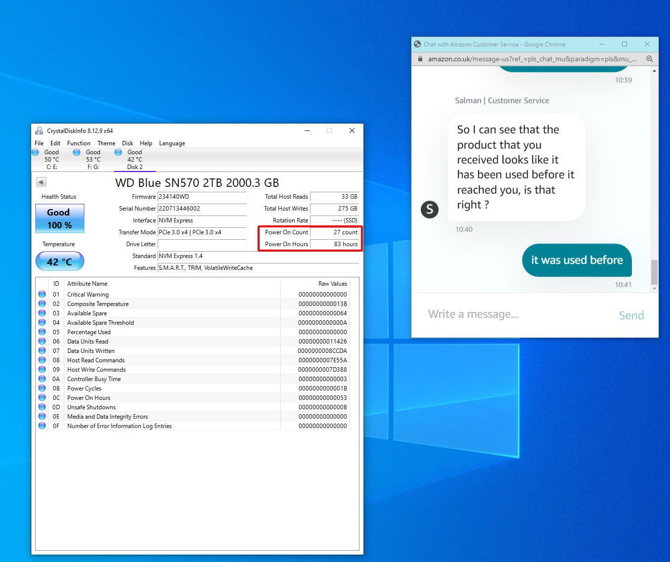Click the status orb for Disk 2
Image resolution: width=670 pixels, height=562 pixels.
118,152
